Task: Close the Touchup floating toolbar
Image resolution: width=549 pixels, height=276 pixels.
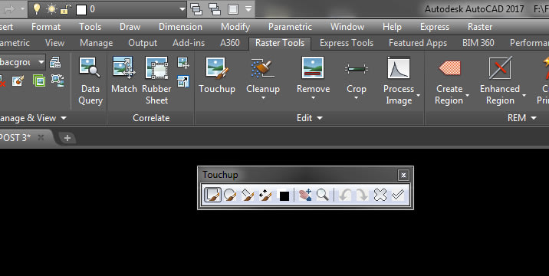Action: tap(403, 175)
